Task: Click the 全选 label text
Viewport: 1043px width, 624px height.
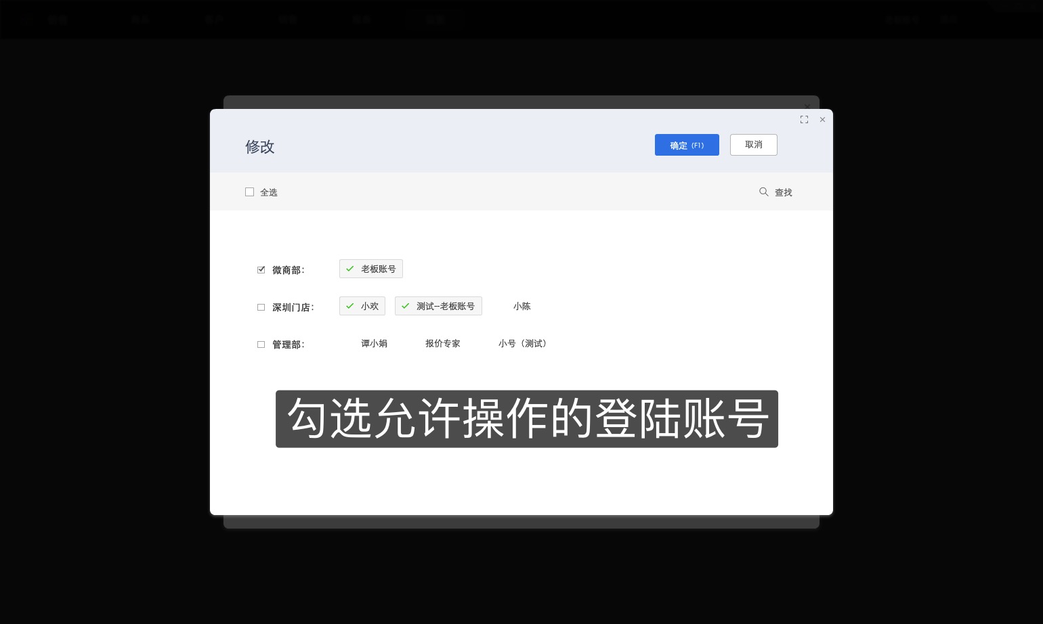Action: 269,193
